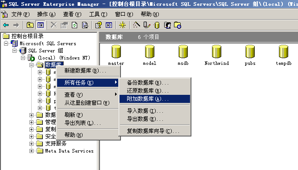This screenshot has width=298, height=170.
Task: Select 所有任务(K) in context menu
Action: [88, 83]
